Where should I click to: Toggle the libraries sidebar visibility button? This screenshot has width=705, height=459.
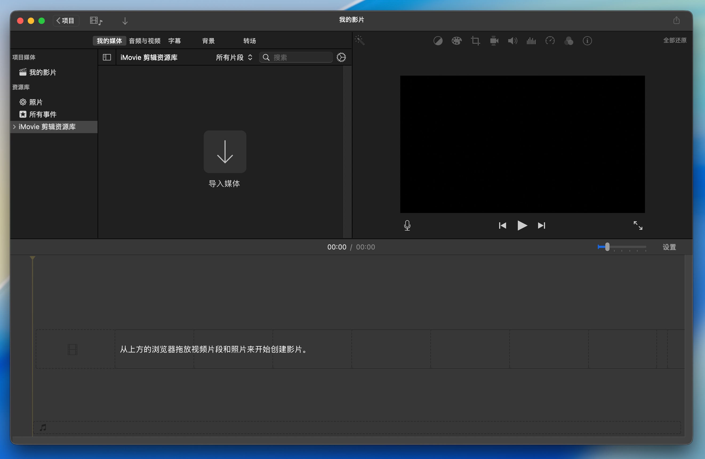[x=107, y=58]
